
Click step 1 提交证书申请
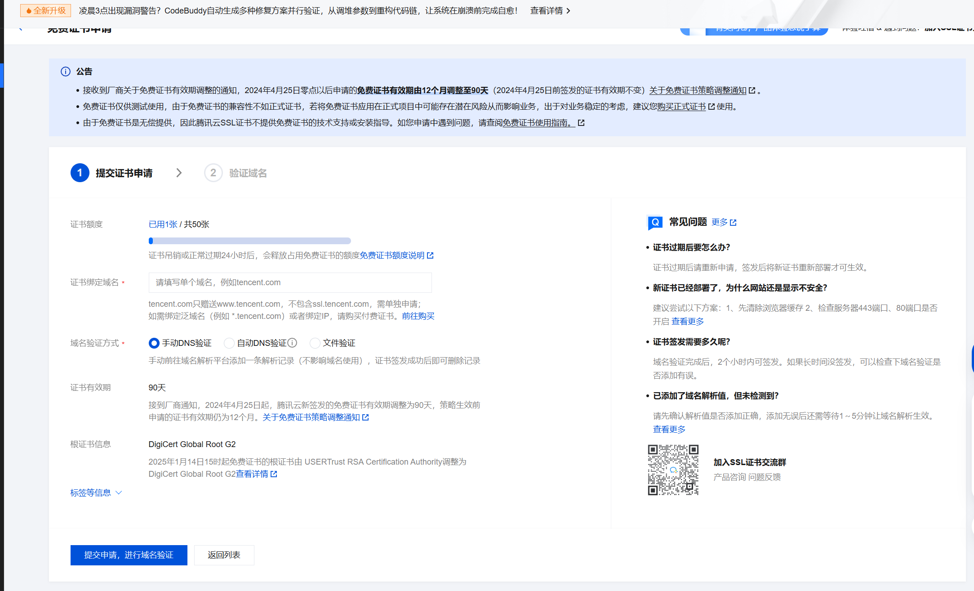point(112,173)
